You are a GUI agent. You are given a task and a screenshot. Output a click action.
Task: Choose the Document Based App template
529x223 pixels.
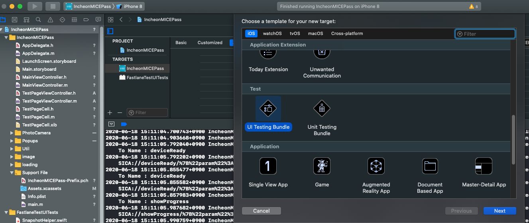430,175
